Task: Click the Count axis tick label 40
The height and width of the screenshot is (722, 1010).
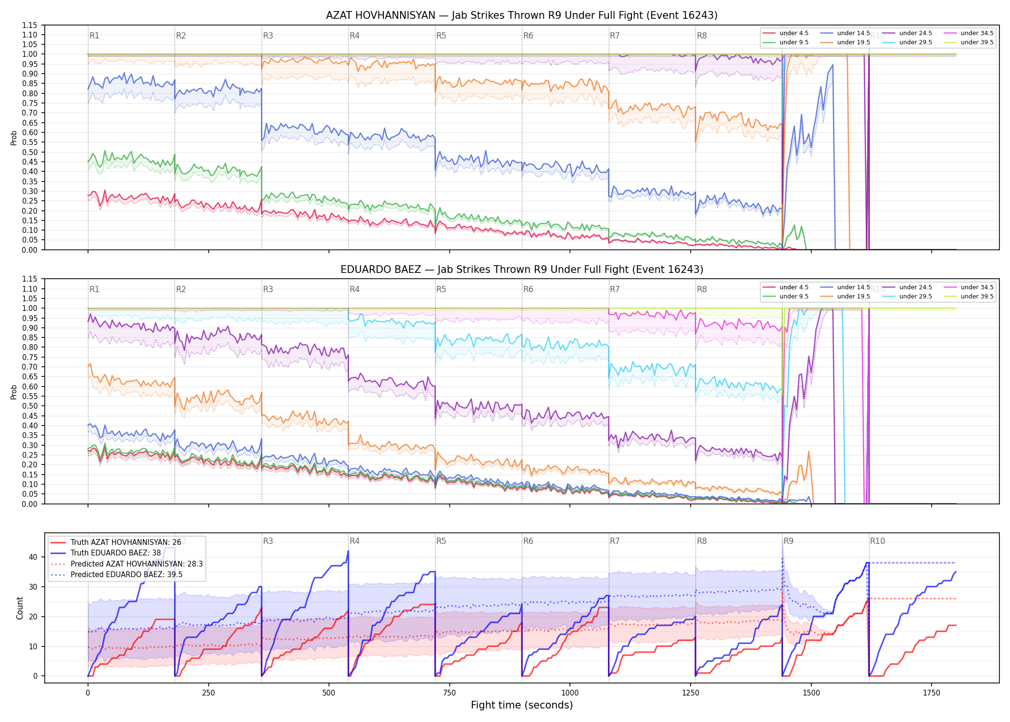Action: pyautogui.click(x=33, y=557)
